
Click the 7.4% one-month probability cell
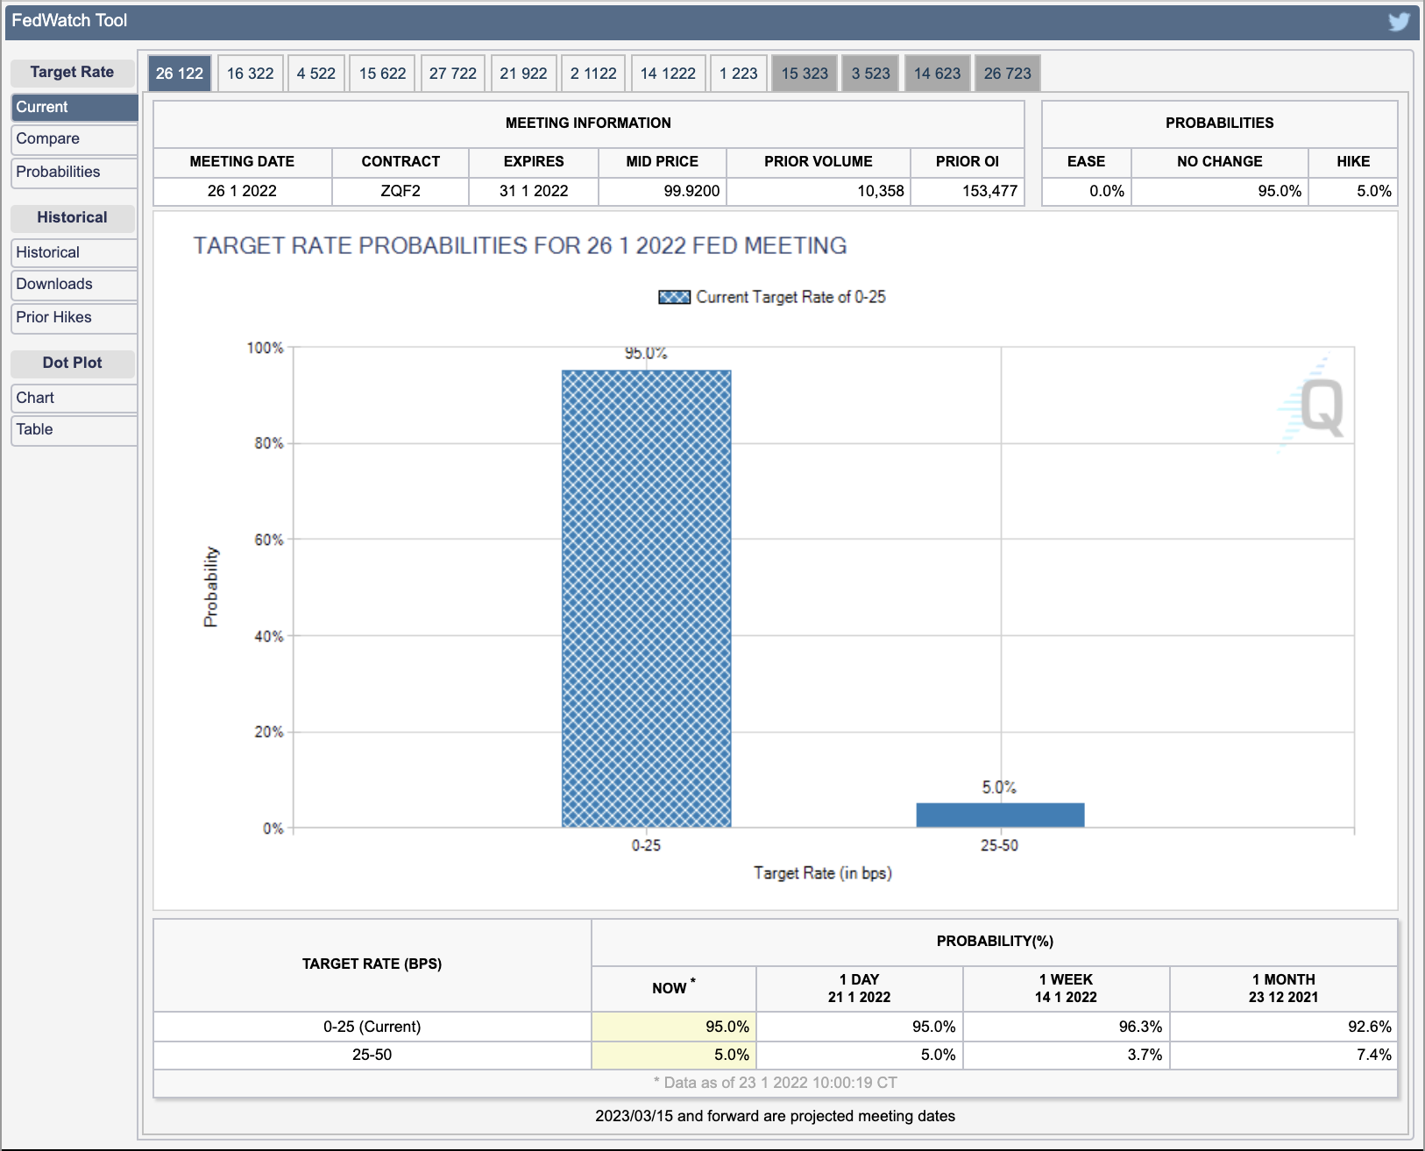point(1284,1055)
